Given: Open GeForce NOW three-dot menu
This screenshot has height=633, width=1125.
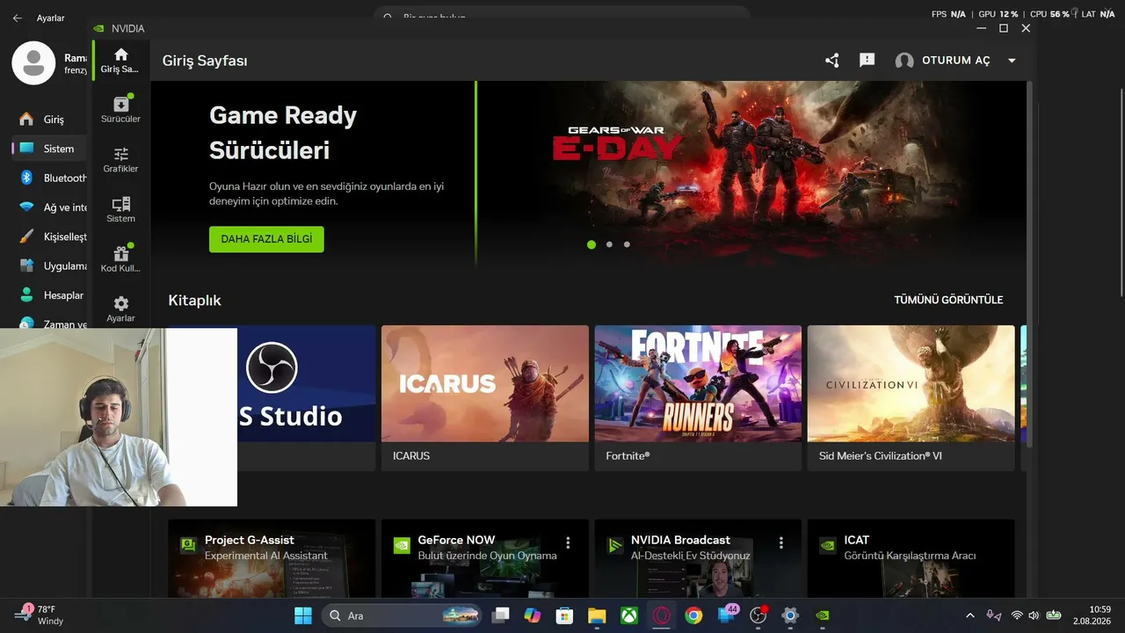Looking at the screenshot, I should pyautogui.click(x=568, y=542).
